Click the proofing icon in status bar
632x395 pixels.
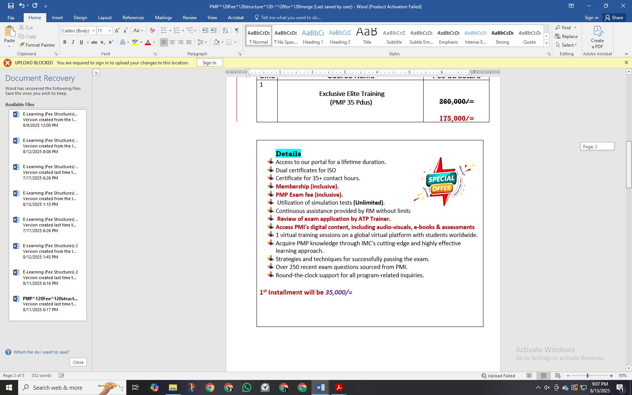click(x=62, y=376)
